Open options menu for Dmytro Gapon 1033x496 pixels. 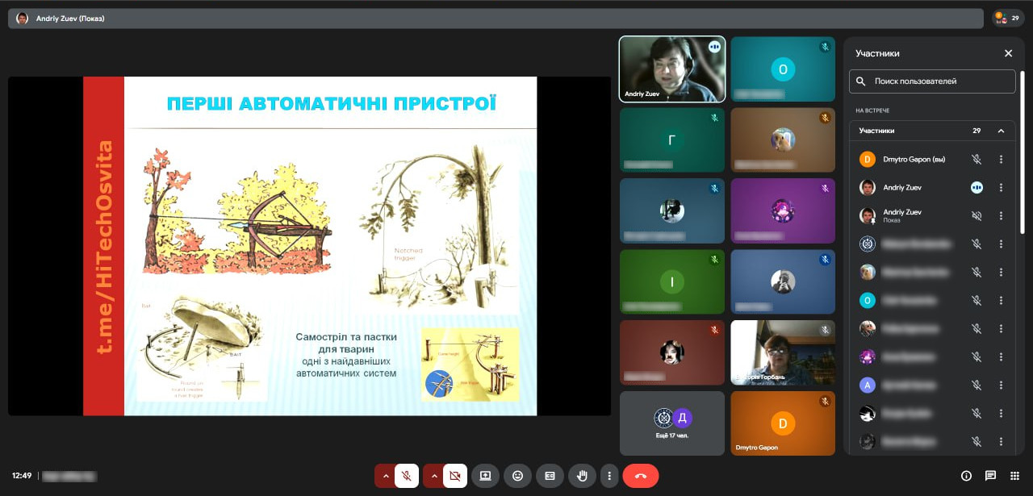[1001, 160]
